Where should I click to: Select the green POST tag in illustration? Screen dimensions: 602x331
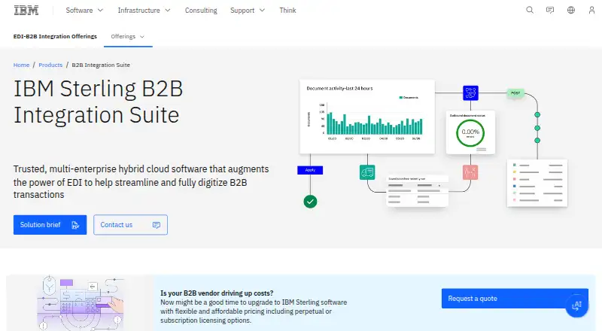coord(515,93)
